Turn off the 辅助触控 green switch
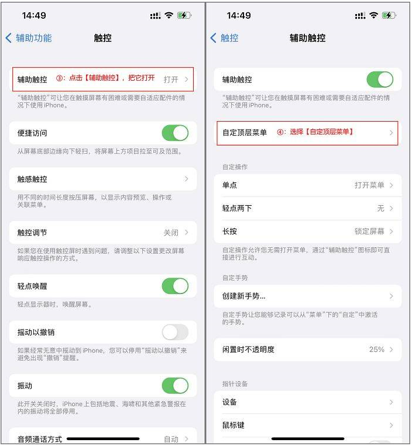This screenshot has width=412, height=446. [x=380, y=79]
